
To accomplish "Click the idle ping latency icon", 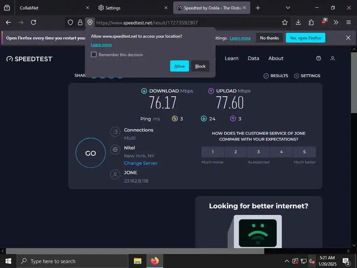I will pos(175,119).
